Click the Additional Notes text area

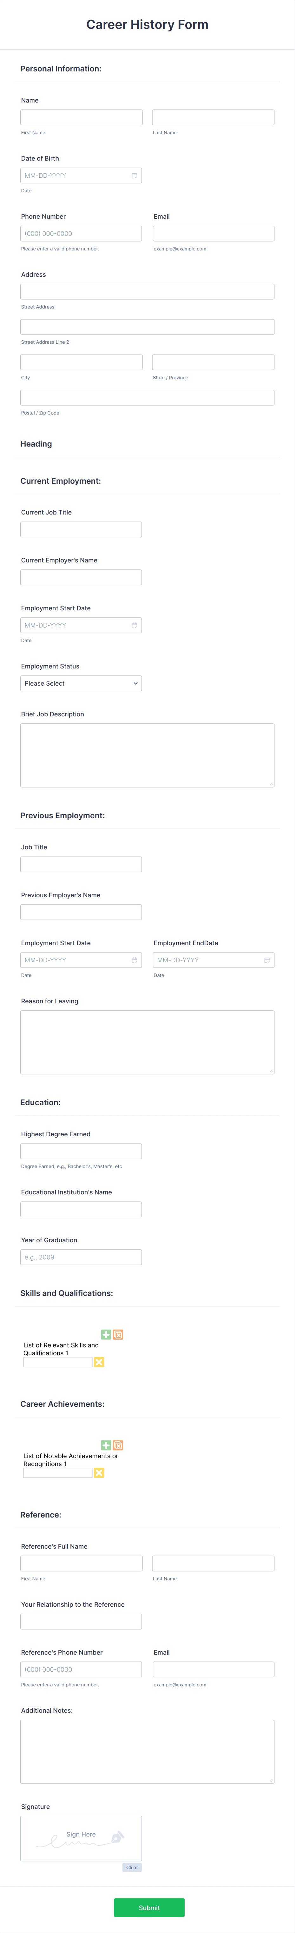pos(147,1751)
